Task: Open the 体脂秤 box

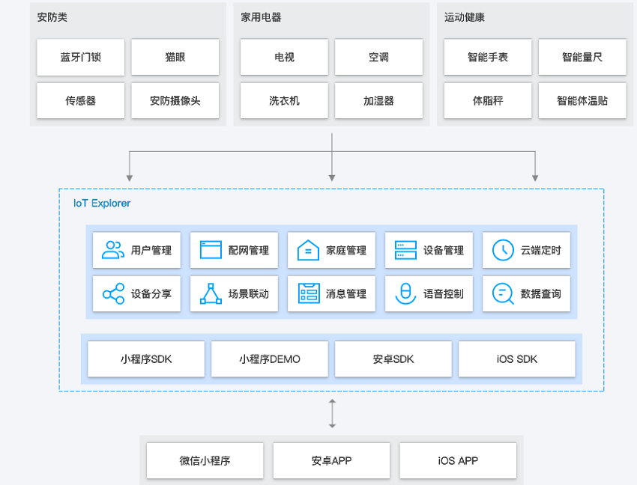Action: pyautogui.click(x=488, y=100)
